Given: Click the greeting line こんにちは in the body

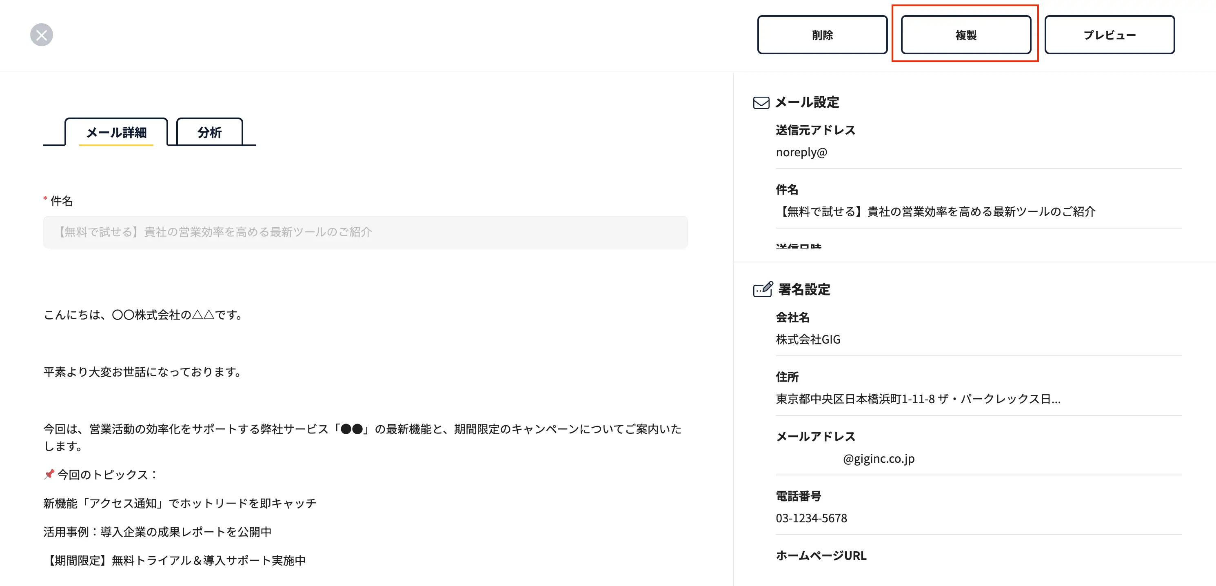Looking at the screenshot, I should [x=143, y=315].
